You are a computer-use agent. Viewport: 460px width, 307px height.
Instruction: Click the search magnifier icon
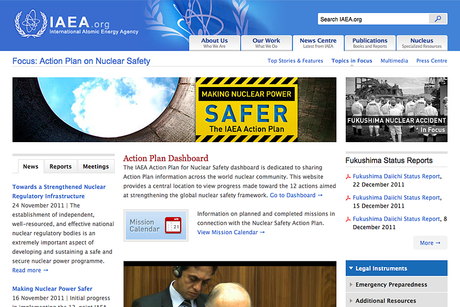click(x=437, y=19)
